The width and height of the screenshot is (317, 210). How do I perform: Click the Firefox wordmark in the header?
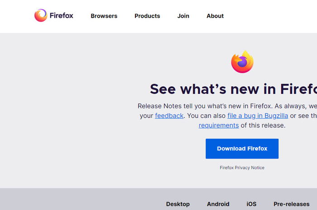click(61, 15)
